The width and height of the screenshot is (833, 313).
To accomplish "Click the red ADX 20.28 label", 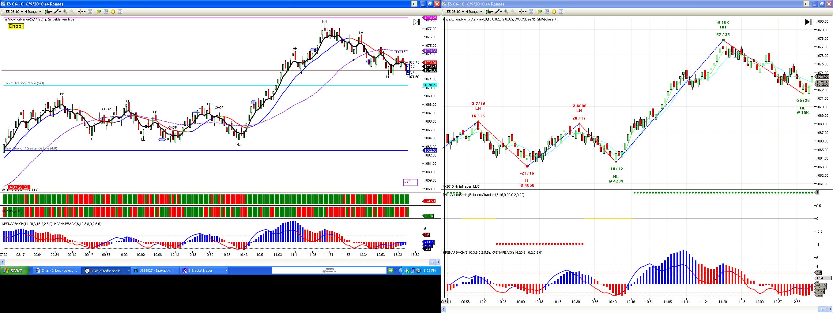I will point(19,187).
